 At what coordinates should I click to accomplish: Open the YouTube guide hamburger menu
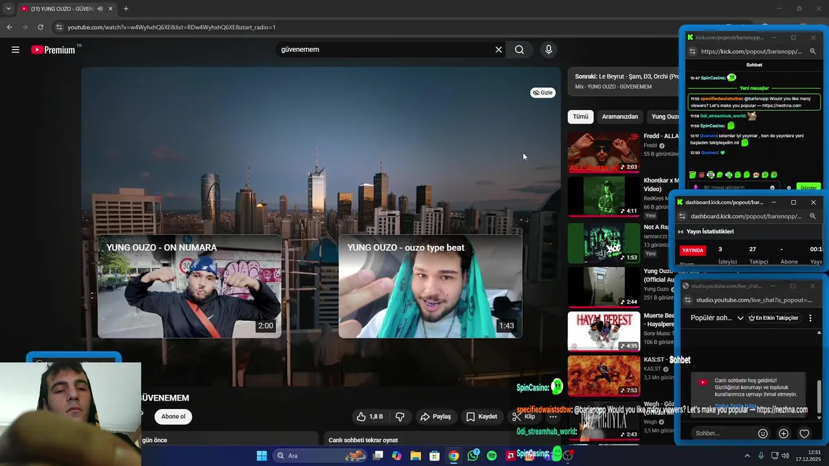coord(16,49)
